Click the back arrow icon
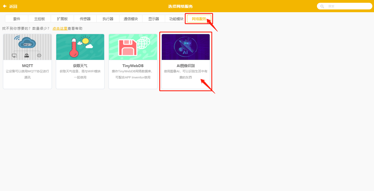 [x=5, y=6]
